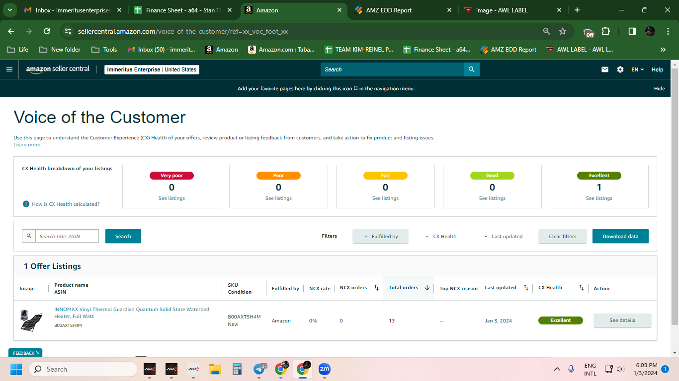The image size is (679, 381).
Task: Open the How is CX Health calculated link
Action: point(66,204)
